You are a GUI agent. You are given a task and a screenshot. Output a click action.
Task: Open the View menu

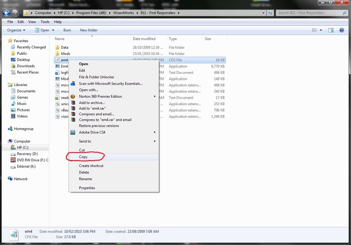tap(32, 22)
